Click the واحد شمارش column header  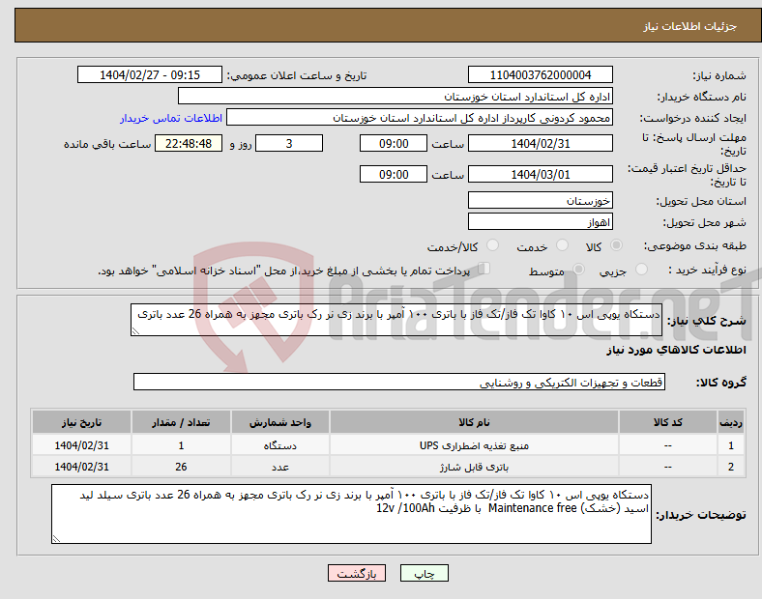(x=280, y=422)
